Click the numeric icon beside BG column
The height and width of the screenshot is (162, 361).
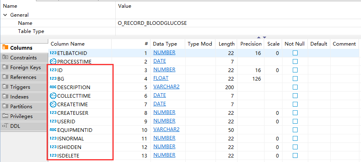(x=53, y=79)
